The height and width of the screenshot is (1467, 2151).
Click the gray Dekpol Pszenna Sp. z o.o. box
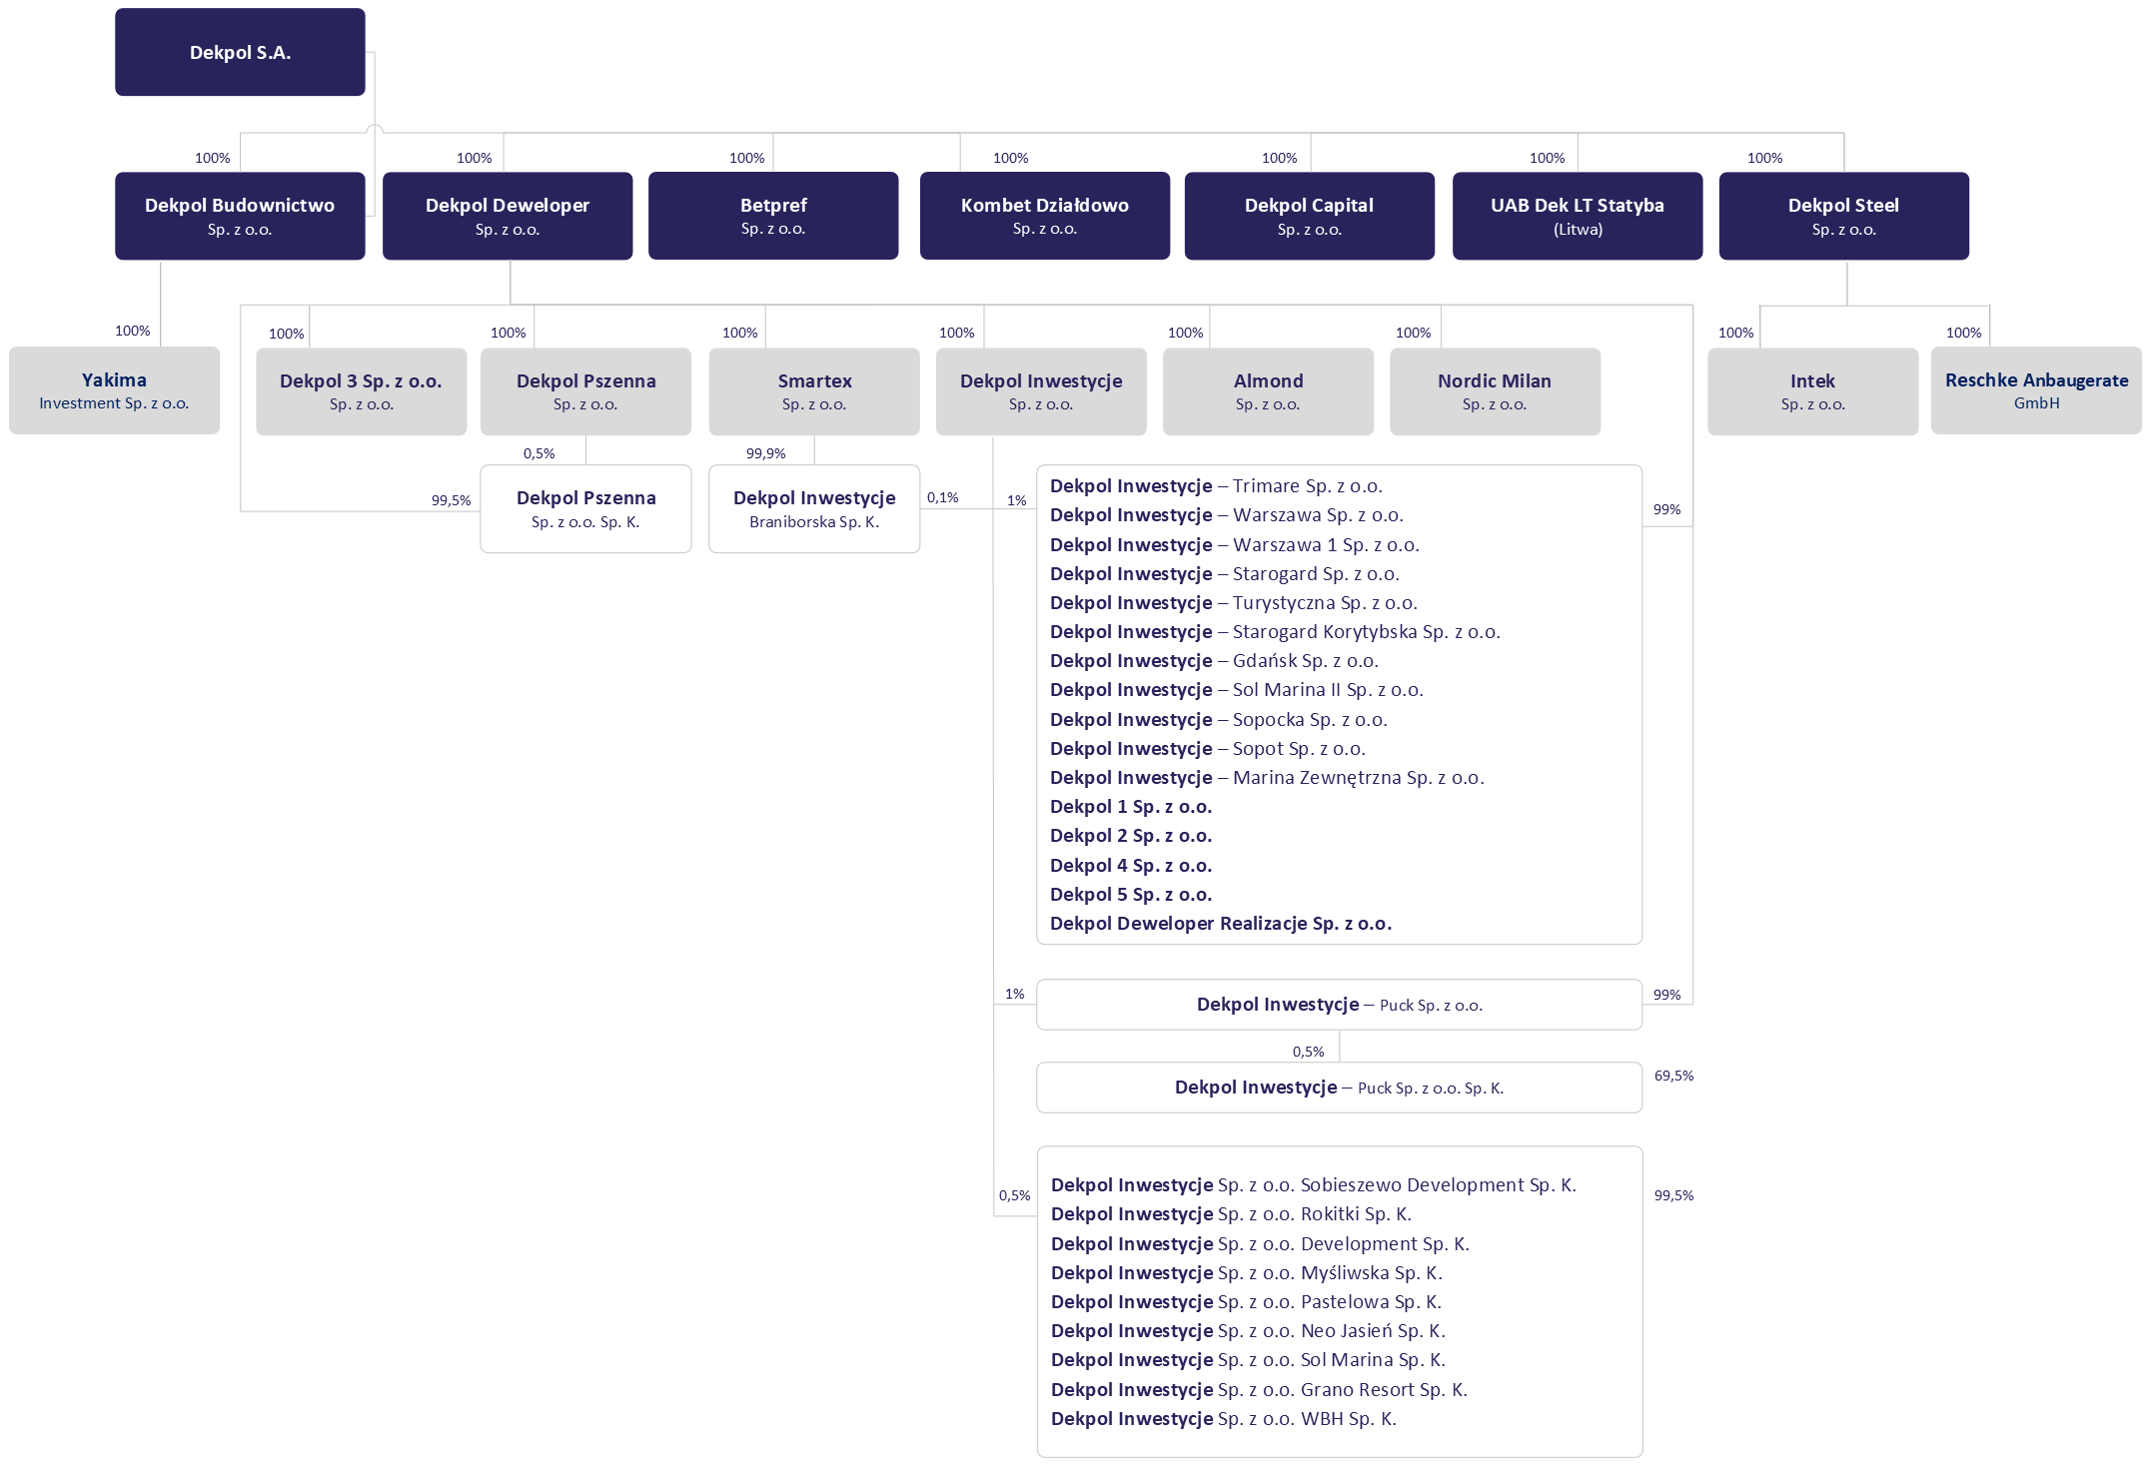pos(585,391)
